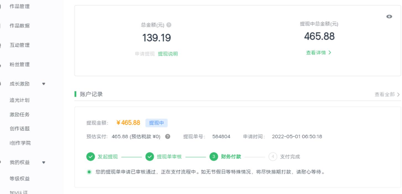402x194 pixels.
Task: Click the 发起提现 completed checkmark icon
Action: pyautogui.click(x=91, y=157)
